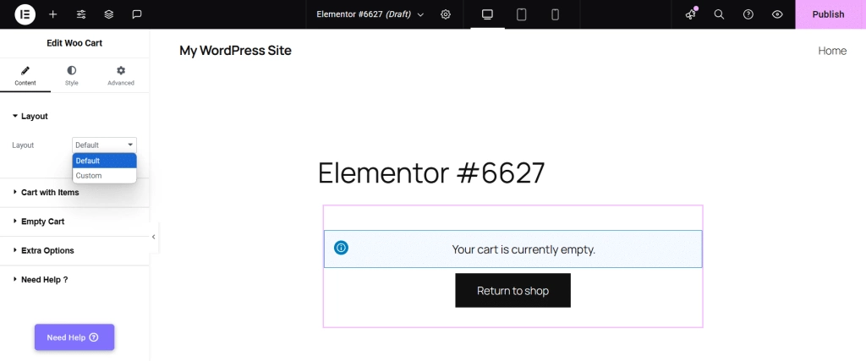The width and height of the screenshot is (866, 361).
Task: Expand the Cart with Items section
Action: [x=50, y=193]
